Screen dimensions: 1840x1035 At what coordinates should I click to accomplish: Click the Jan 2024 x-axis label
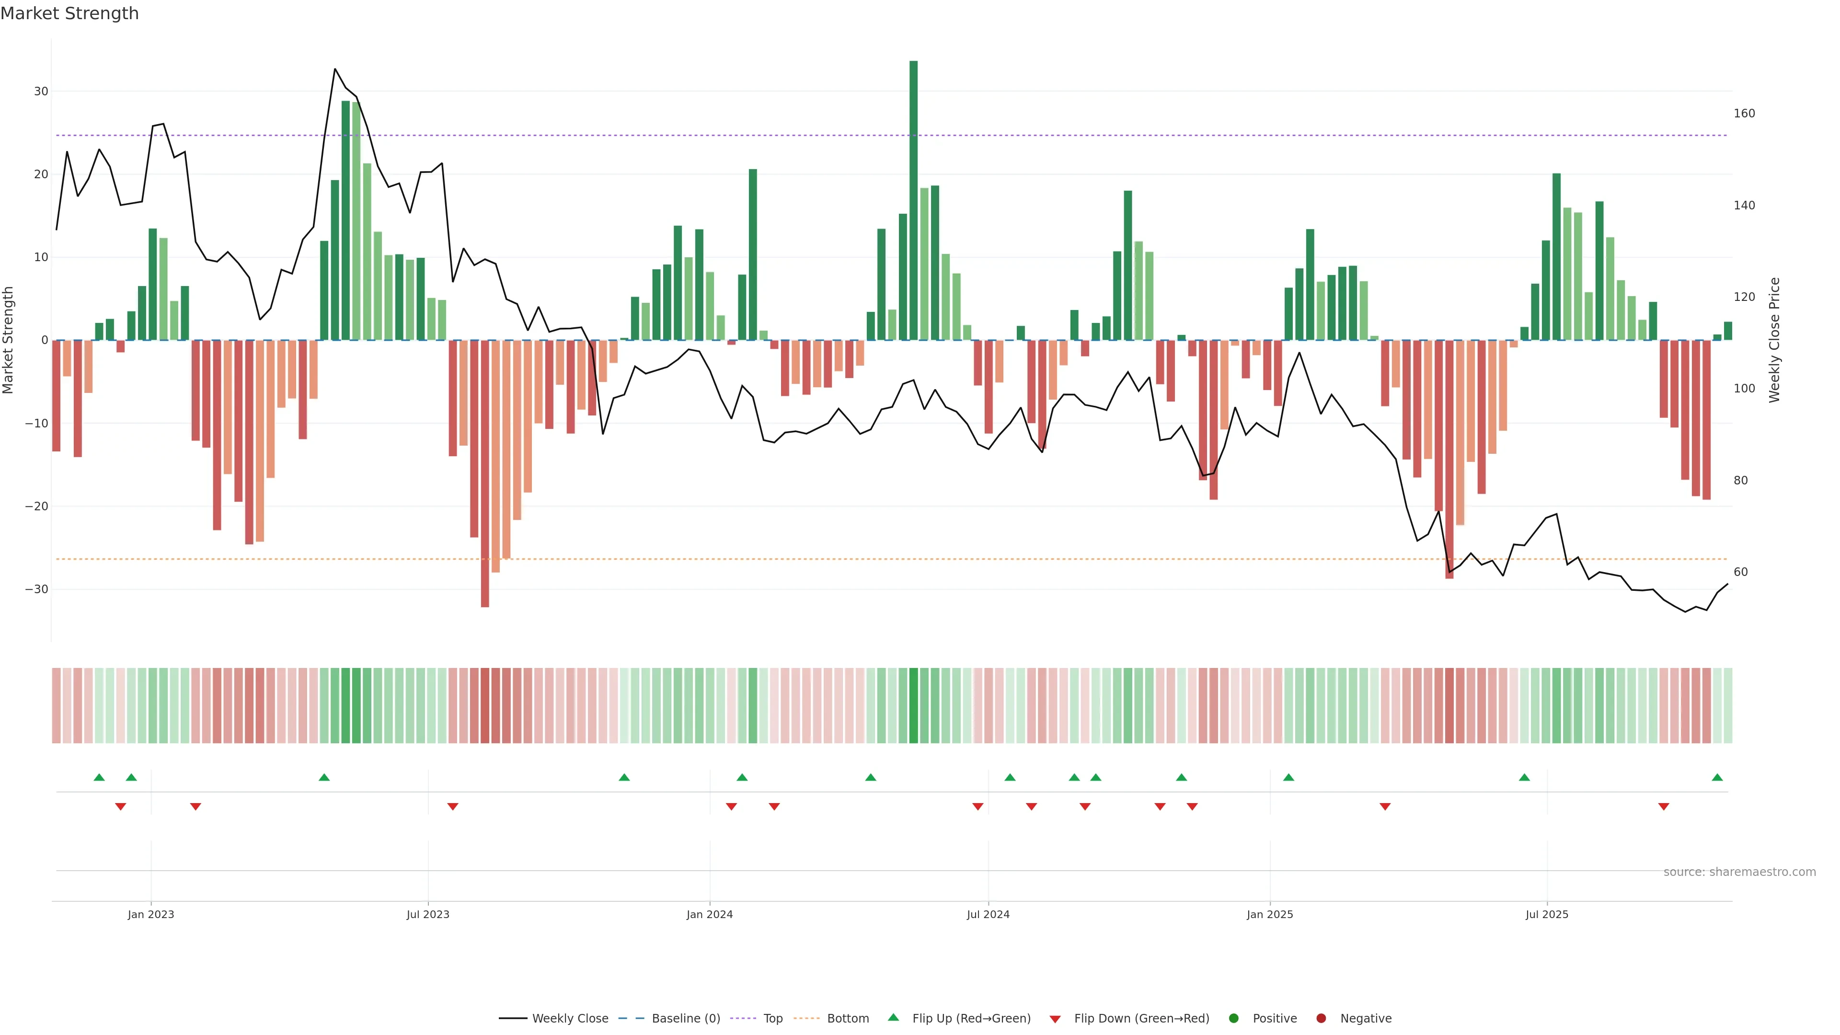click(709, 914)
